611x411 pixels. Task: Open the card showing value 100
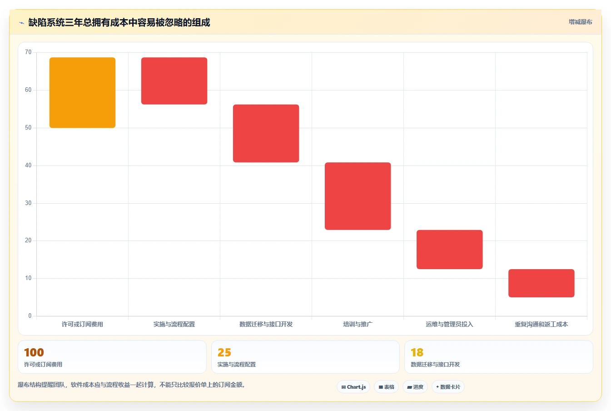click(112, 357)
